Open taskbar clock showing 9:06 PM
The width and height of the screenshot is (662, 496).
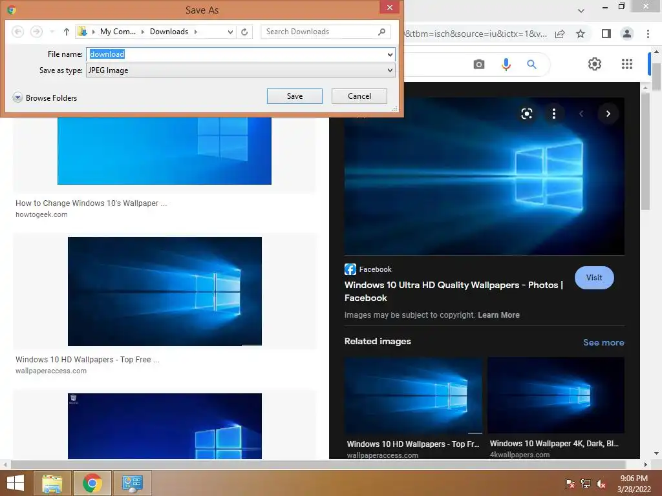click(634, 484)
